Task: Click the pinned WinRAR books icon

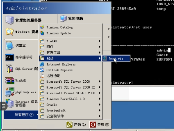Action: pos(10,80)
